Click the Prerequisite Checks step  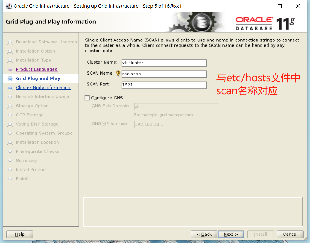pos(37,151)
